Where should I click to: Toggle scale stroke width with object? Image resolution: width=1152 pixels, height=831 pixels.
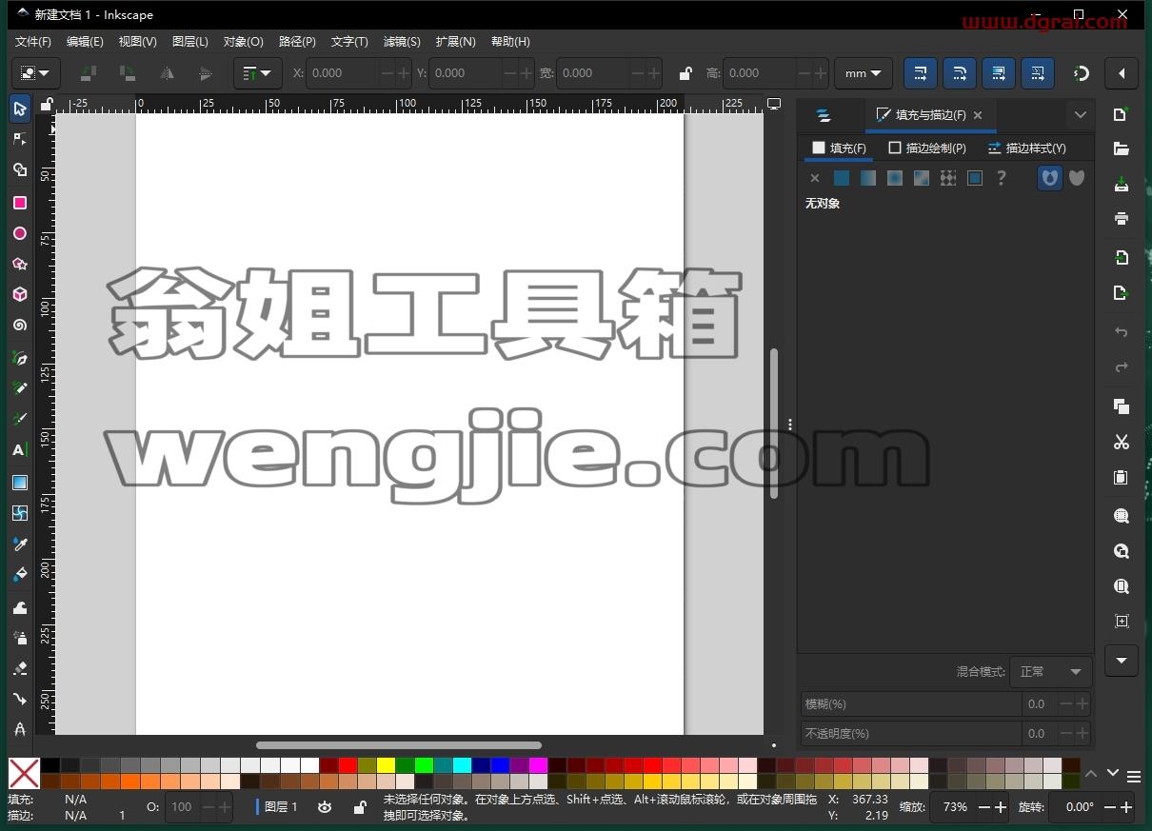click(x=921, y=73)
